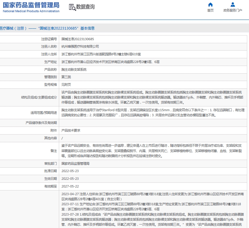The image size is (249, 228).
Task: Click the 型号规格 row label
Action: [x=51, y=85]
